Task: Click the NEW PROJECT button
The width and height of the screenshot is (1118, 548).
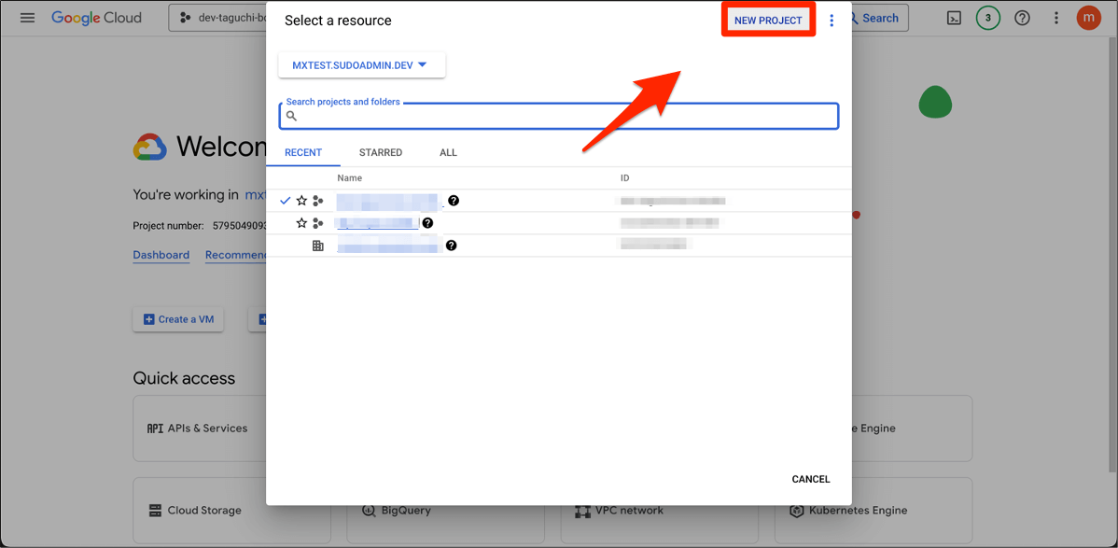Action: point(768,21)
